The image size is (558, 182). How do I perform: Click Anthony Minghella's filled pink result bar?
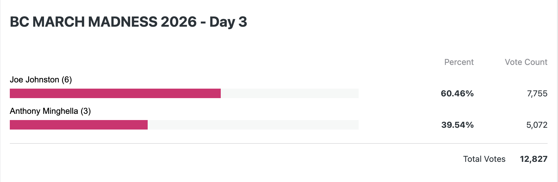point(79,125)
